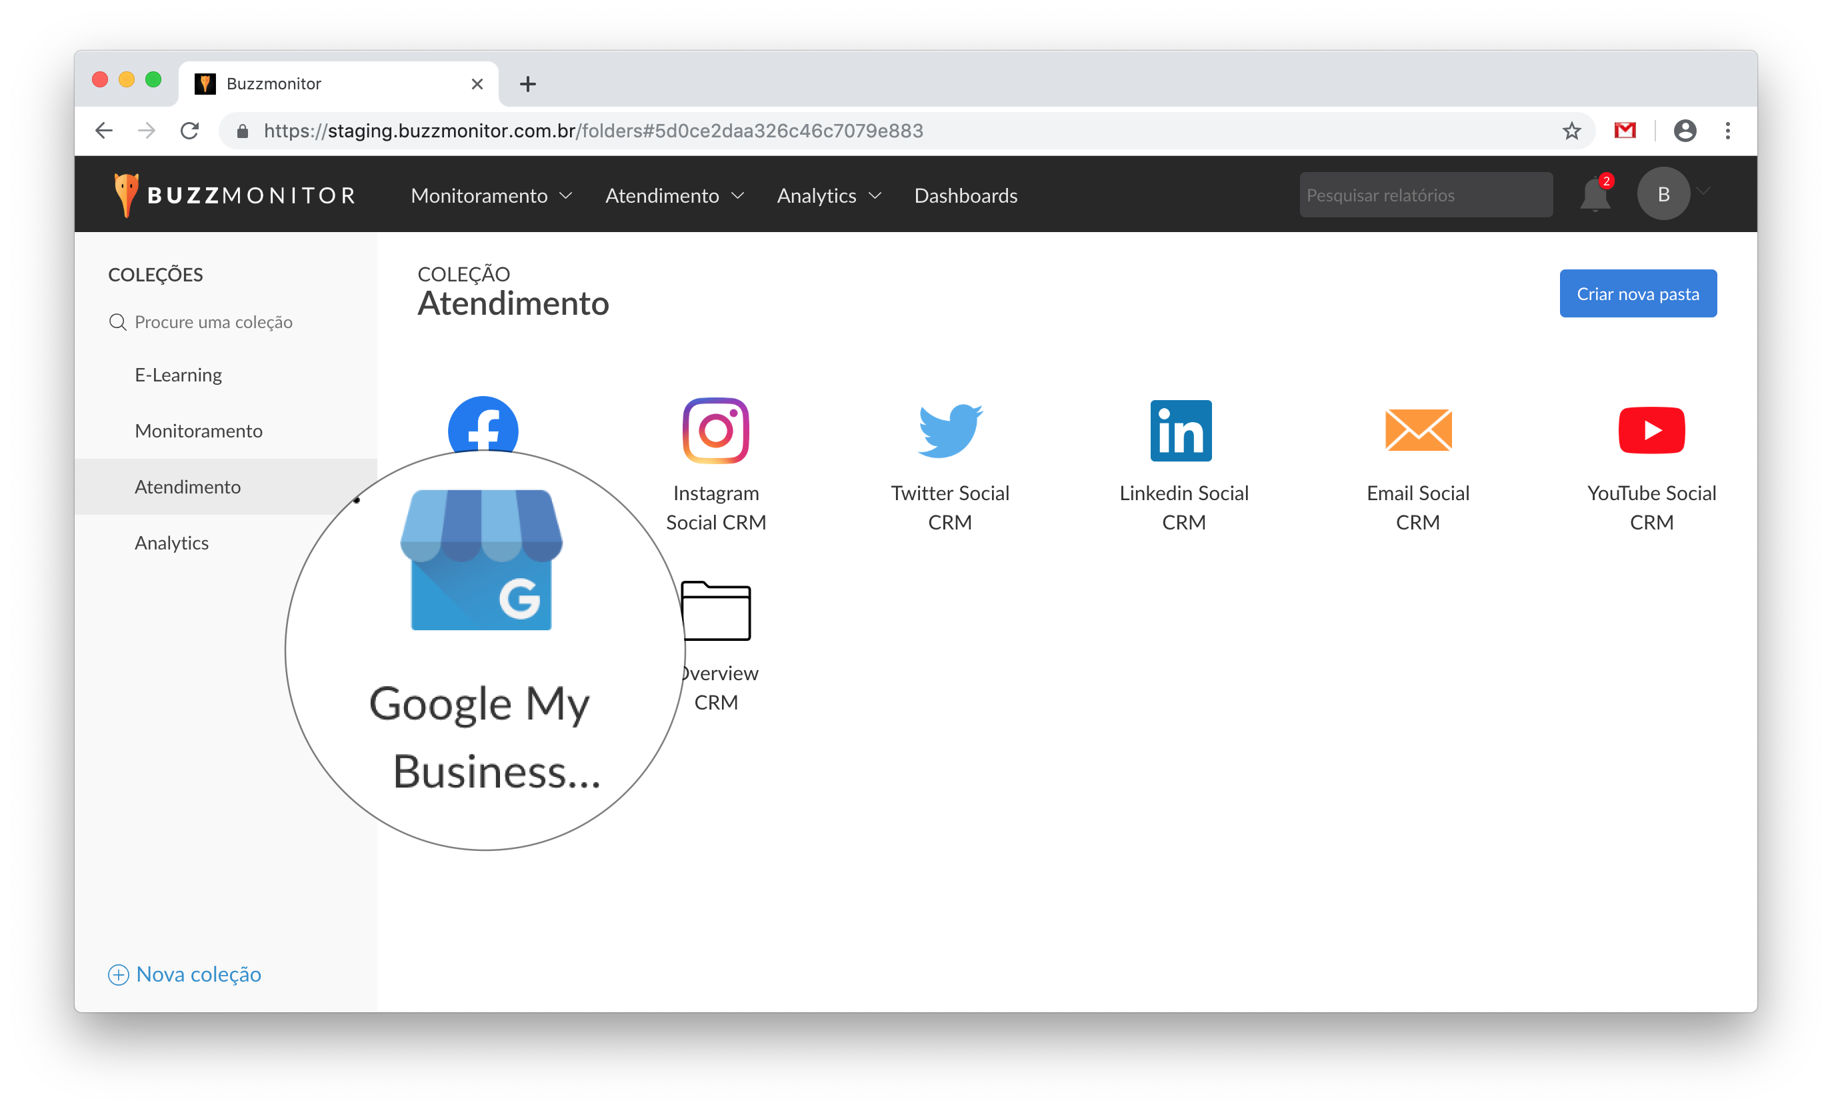Click the Nova coleção link
Viewport: 1832px width, 1111px height.
(185, 974)
